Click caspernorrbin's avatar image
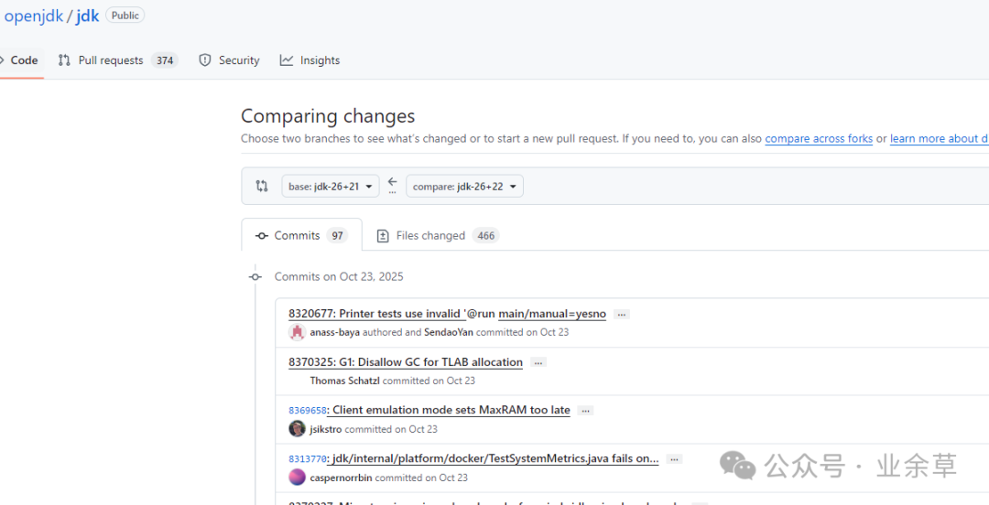This screenshot has height=505, width=989. (x=297, y=478)
